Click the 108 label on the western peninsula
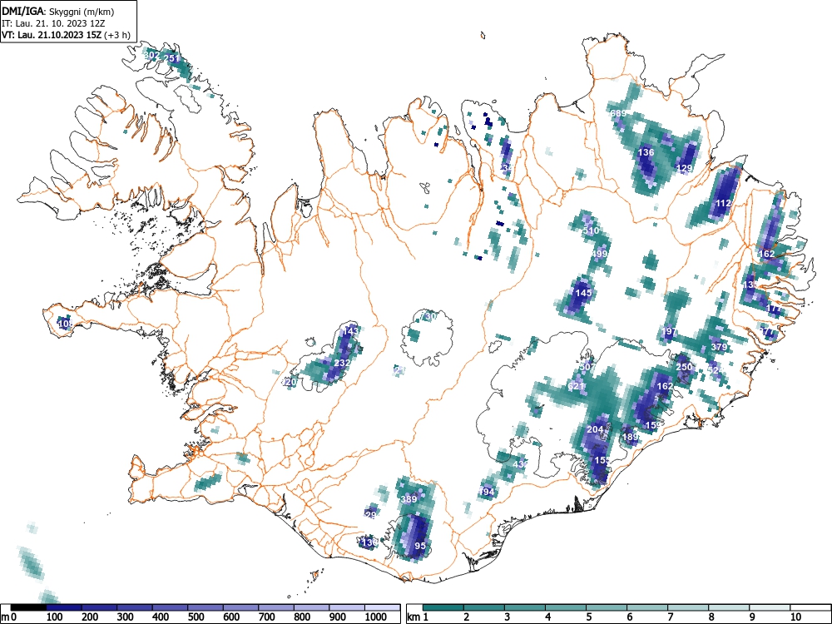Viewport: 832px width, 624px height. (65, 323)
